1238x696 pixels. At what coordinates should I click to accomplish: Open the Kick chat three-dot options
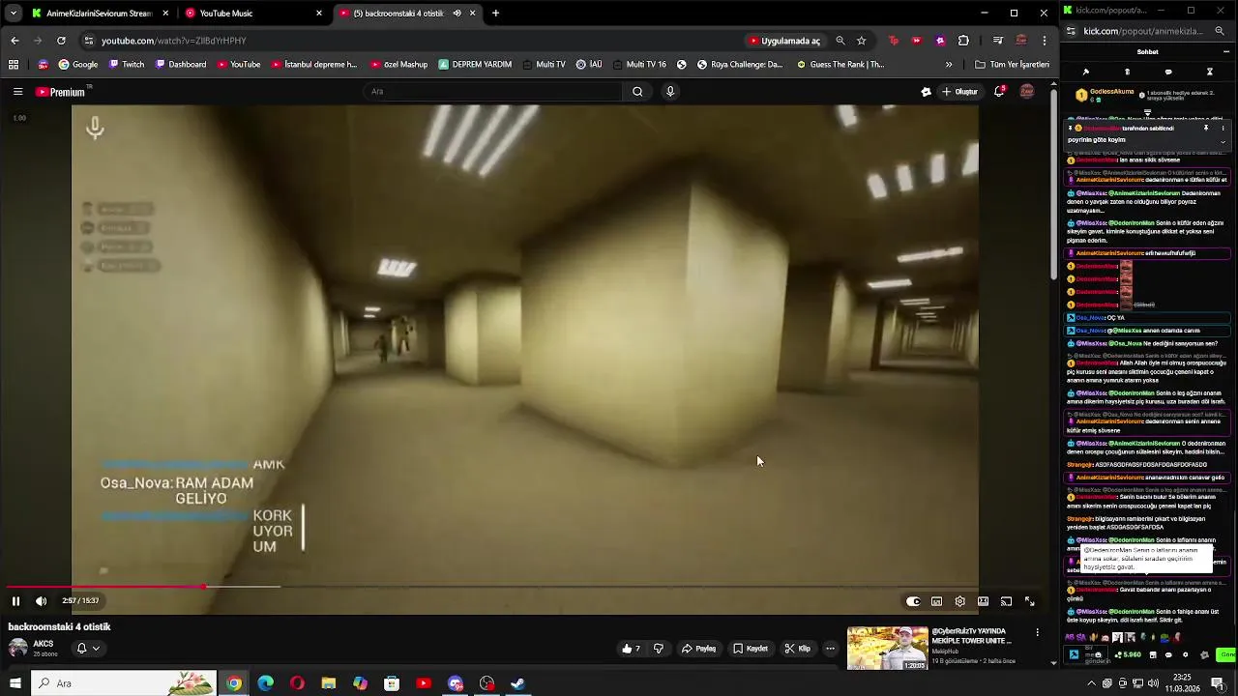tap(1225, 52)
